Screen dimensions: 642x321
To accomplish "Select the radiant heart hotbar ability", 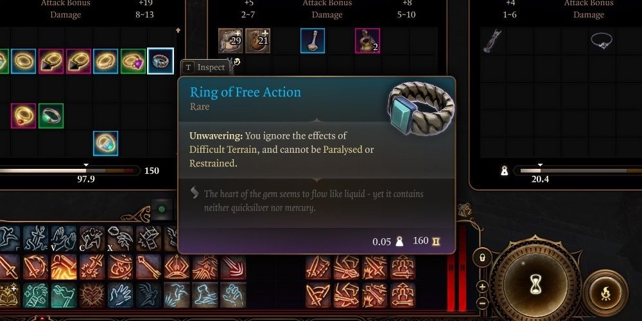I will (92, 295).
